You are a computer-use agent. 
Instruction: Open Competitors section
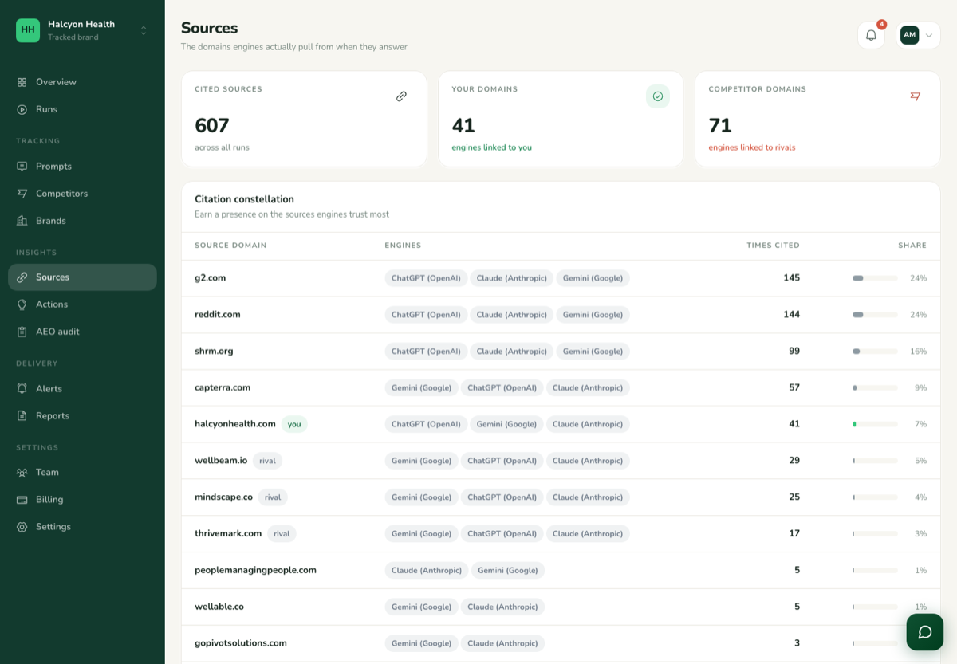click(x=82, y=194)
